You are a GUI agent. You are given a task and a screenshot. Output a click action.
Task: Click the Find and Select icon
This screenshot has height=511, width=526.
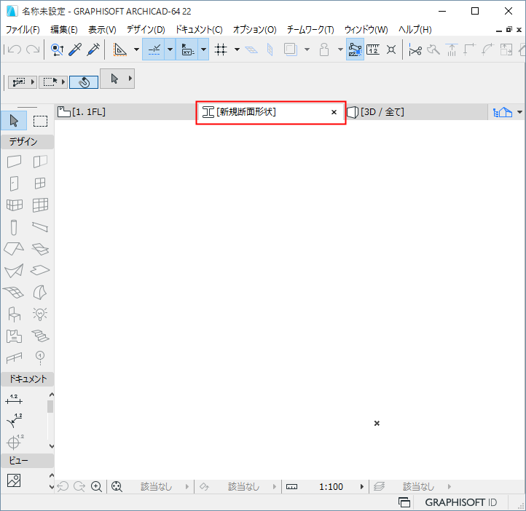click(x=57, y=49)
